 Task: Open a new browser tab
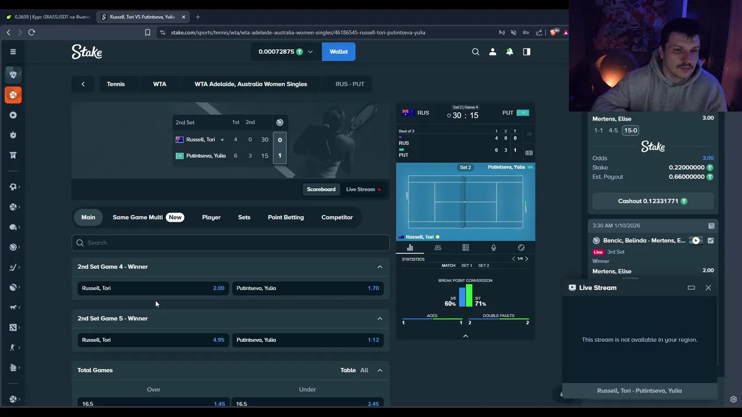click(x=198, y=17)
